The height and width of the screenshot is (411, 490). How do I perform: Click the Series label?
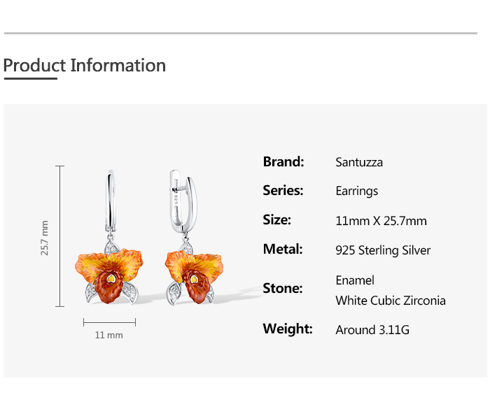(x=283, y=191)
